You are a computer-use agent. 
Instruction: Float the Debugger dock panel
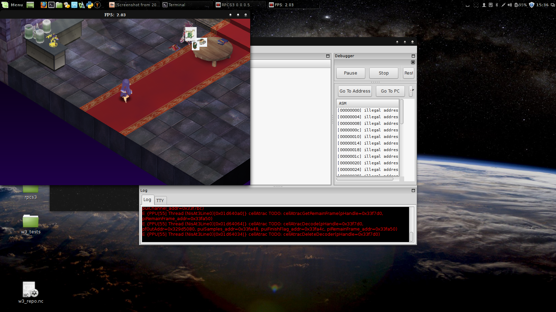413,56
